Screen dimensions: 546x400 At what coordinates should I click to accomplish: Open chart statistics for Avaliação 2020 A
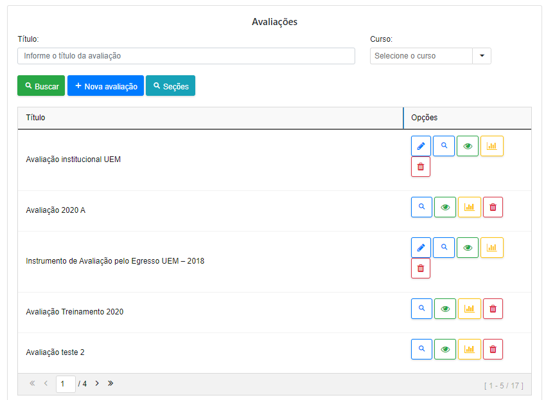click(469, 207)
